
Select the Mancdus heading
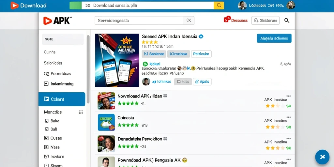click(53, 112)
